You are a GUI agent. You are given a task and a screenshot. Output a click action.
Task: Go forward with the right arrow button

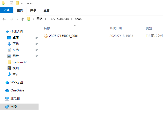point(12,19)
